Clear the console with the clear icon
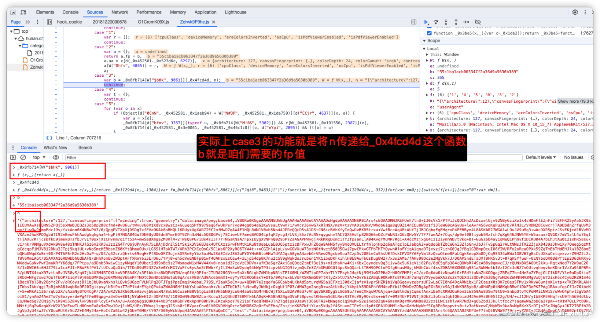Viewport: 600px width, 322px height. click(x=23, y=157)
